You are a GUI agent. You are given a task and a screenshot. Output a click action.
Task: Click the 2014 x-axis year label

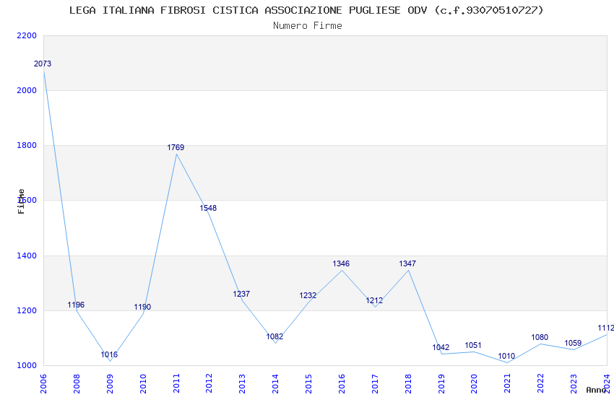276,384
